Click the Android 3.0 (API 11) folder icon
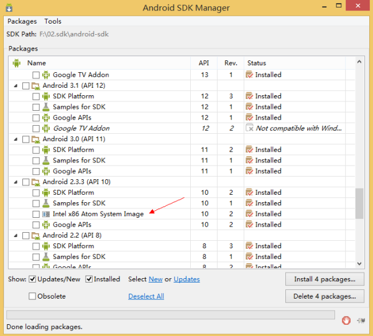 pyautogui.click(x=35, y=139)
